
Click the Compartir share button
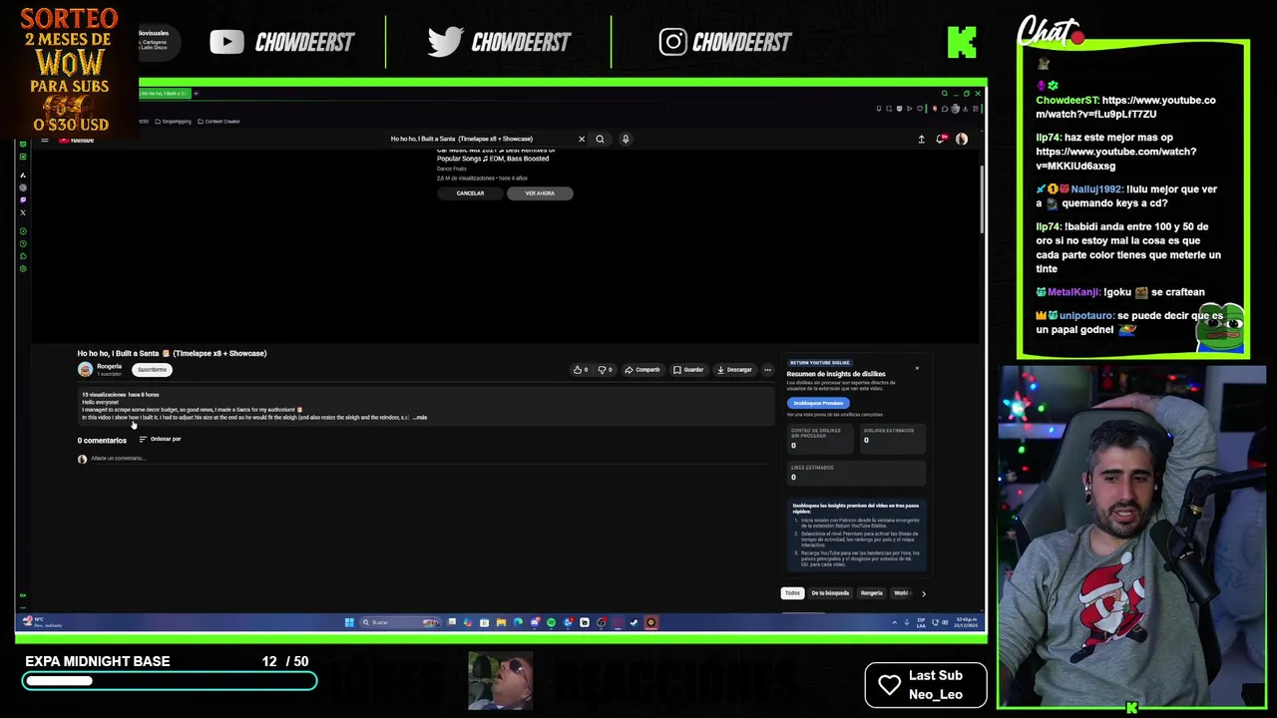point(642,370)
